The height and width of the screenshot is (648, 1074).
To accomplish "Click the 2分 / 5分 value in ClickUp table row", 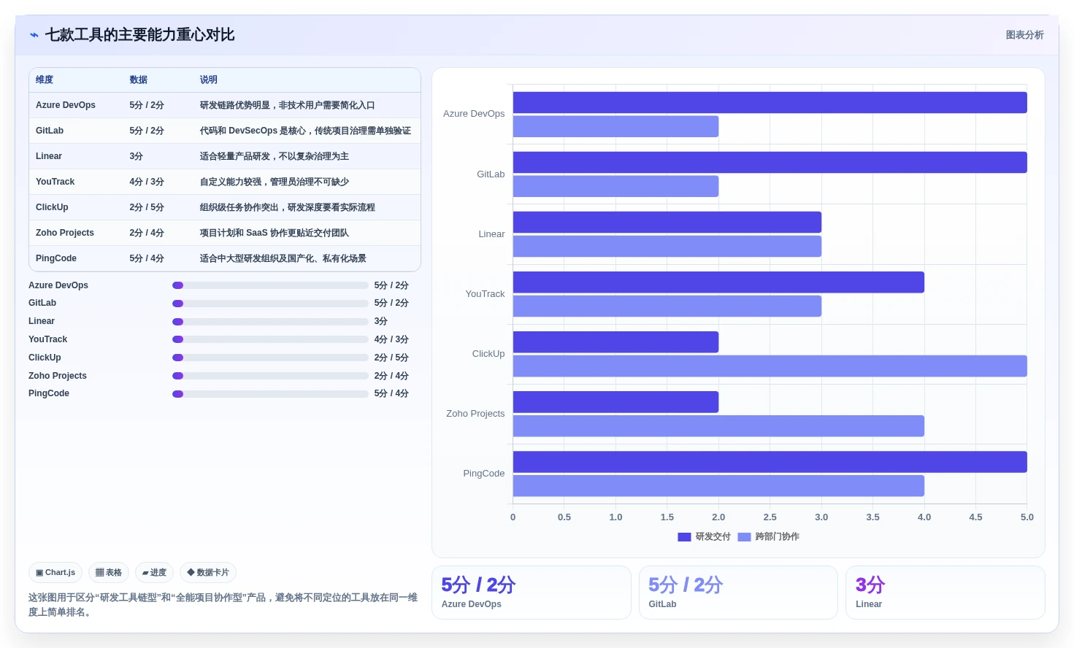I will point(147,207).
